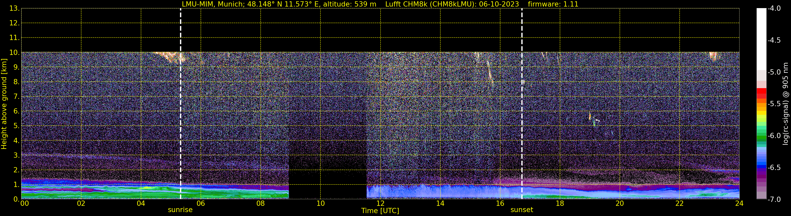Click the '02' tick on the time axis
Viewport: 791px width, 216px height.
(81, 204)
